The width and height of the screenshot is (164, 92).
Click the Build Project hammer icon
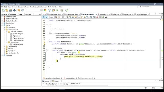point(49,10)
